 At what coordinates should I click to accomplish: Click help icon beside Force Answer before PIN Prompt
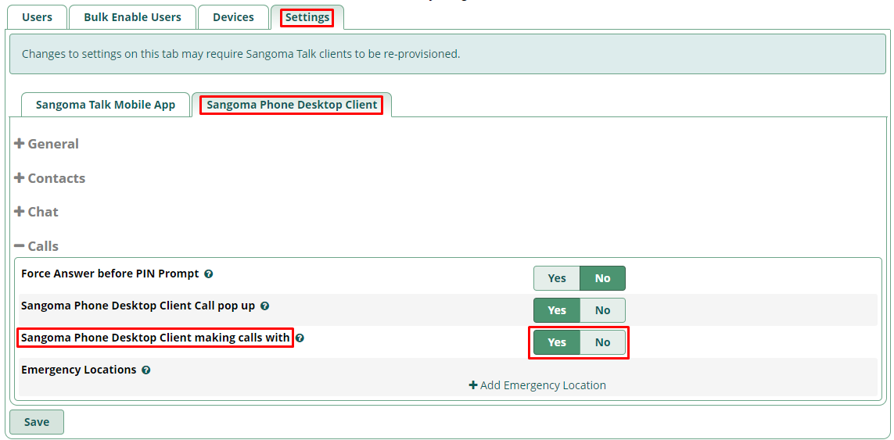(209, 274)
